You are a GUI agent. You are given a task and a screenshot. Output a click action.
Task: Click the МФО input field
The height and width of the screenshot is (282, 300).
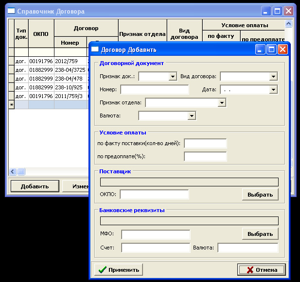(x=156, y=234)
